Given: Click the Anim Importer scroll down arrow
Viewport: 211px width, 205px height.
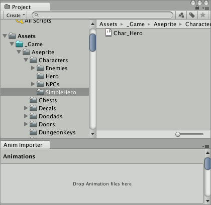Looking at the screenshot, I should click(207, 201).
